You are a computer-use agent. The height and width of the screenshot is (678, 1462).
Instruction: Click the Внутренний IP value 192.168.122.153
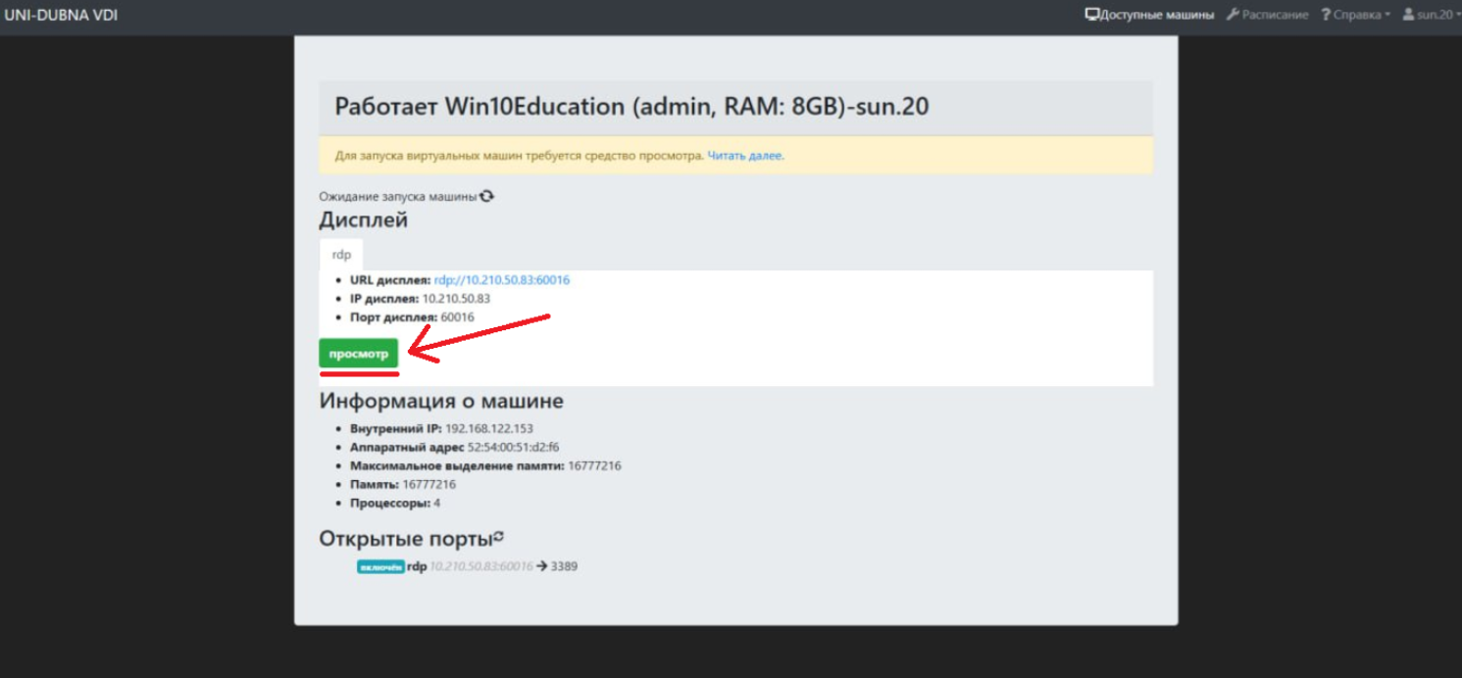pyautogui.click(x=489, y=429)
